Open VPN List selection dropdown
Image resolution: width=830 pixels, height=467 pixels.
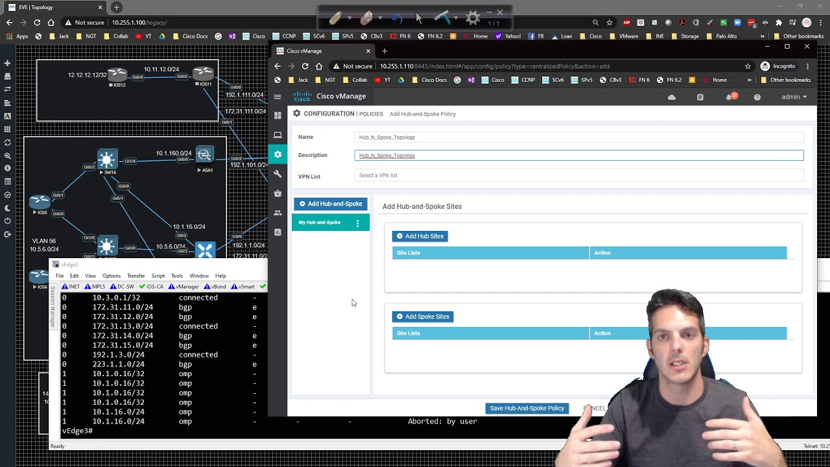(580, 176)
